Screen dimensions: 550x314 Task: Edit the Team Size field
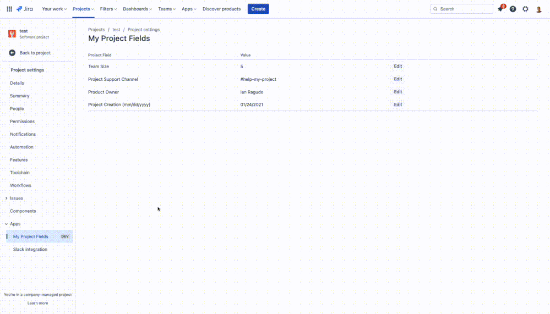tap(397, 66)
